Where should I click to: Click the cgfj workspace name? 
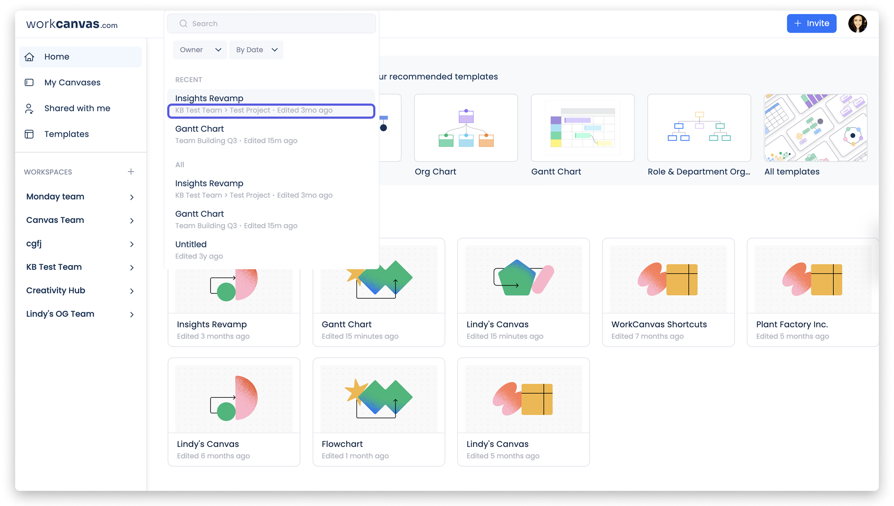point(34,244)
